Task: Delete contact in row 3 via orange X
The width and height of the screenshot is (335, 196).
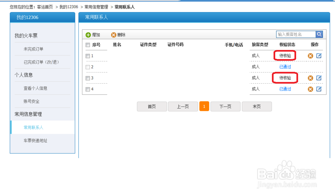Action: [311, 78]
